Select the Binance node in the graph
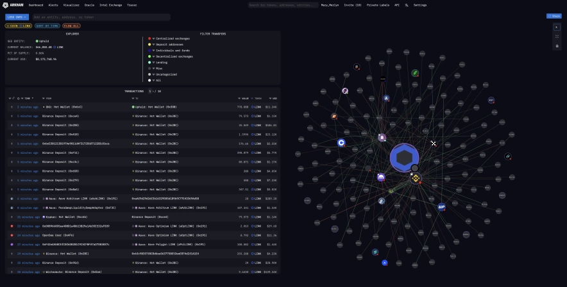The width and height of the screenshot is (567, 287). point(416,179)
